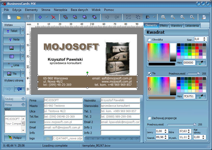
Task: Open the Plik menu
Action: (x=6, y=10)
